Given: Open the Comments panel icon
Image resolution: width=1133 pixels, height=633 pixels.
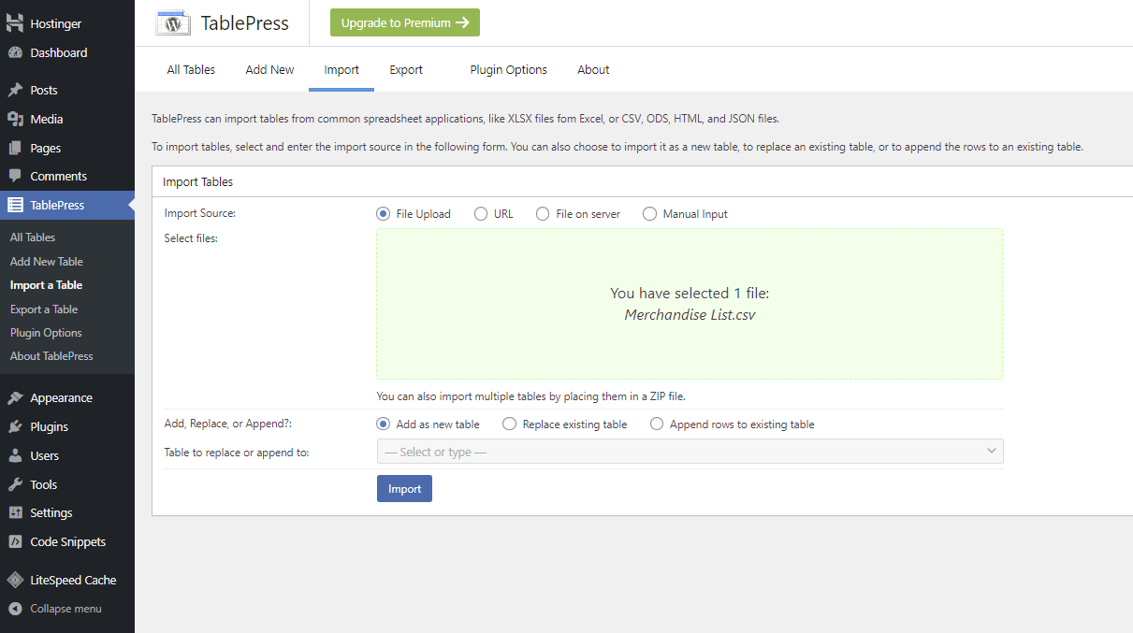Looking at the screenshot, I should (x=19, y=176).
